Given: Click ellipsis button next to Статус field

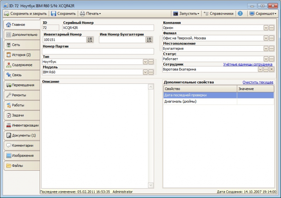Looking at the screenshot, I should coord(272,59).
